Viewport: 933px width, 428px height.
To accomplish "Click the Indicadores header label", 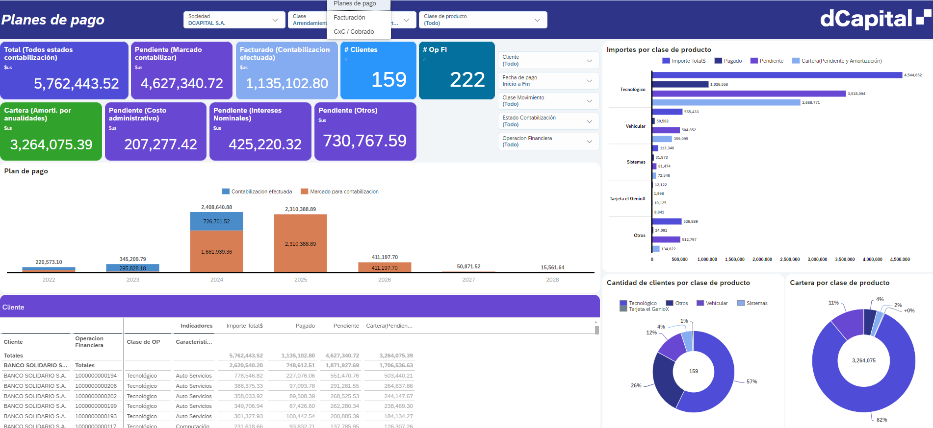I will pyautogui.click(x=196, y=326).
